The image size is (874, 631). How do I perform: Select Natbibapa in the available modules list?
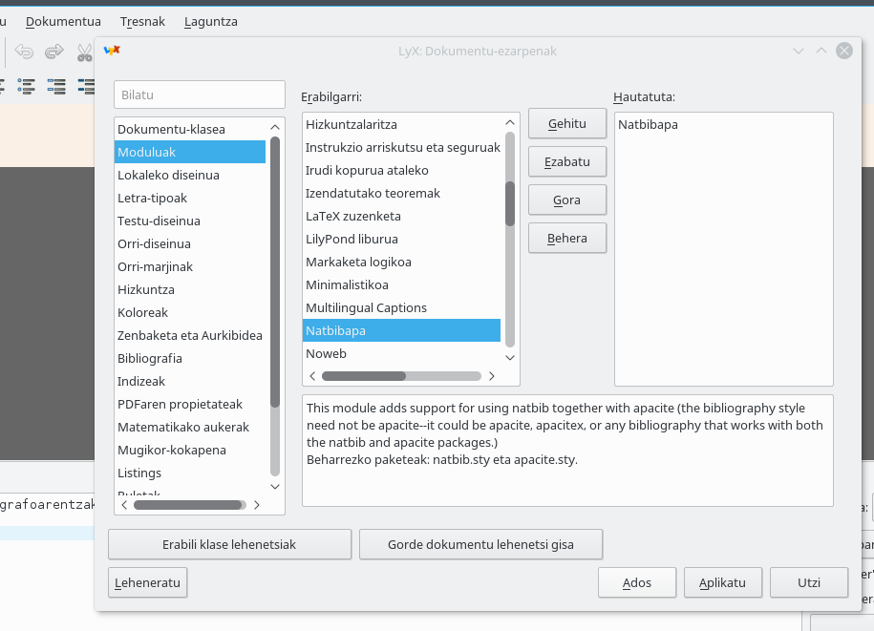click(x=401, y=330)
